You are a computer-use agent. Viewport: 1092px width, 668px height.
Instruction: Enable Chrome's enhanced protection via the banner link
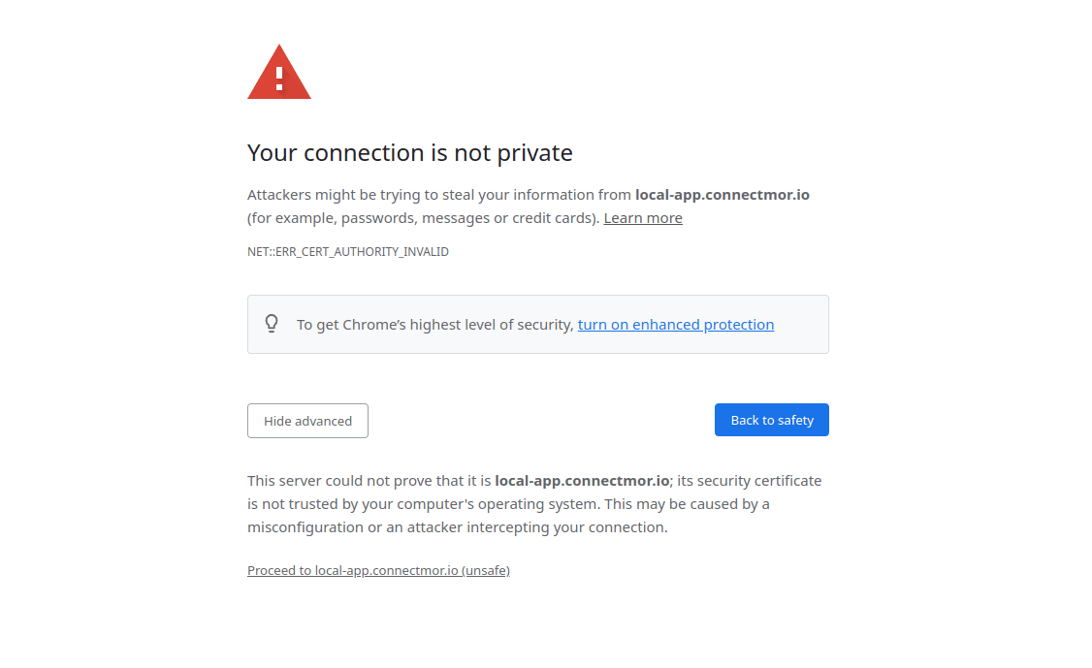[x=675, y=324]
